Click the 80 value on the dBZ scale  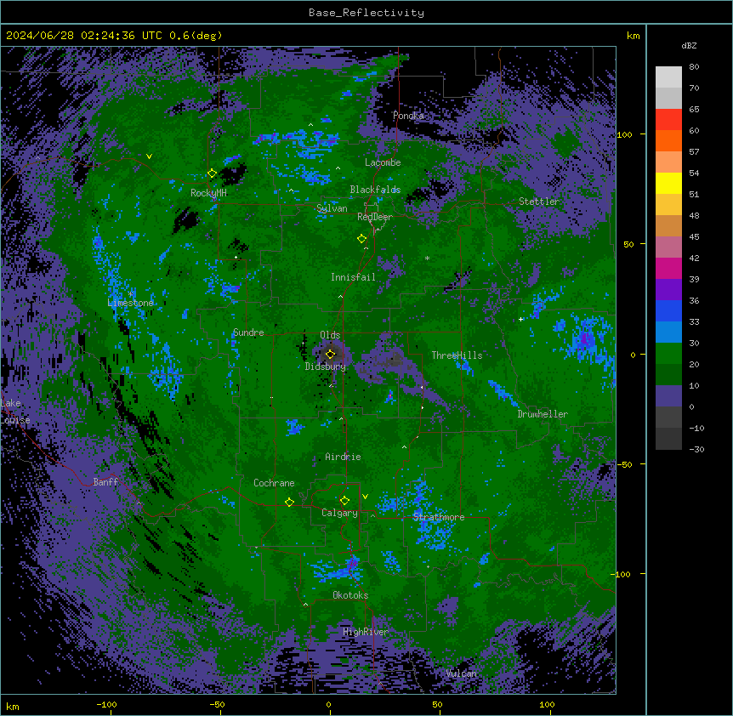[694, 67]
